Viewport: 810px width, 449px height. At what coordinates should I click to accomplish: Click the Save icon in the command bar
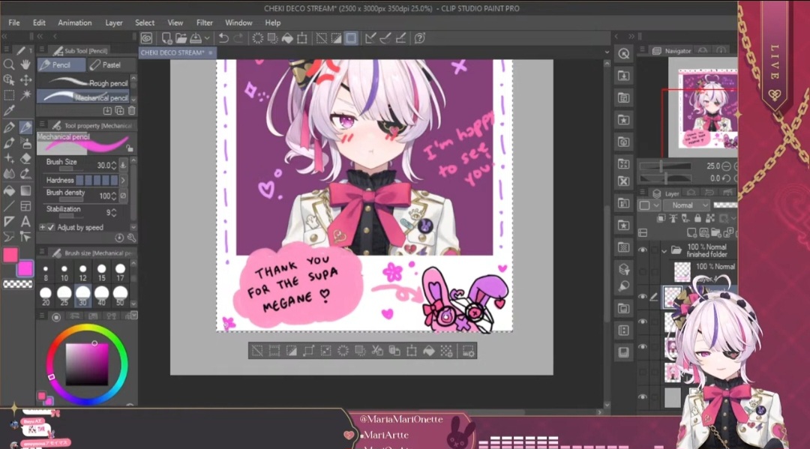pos(196,38)
